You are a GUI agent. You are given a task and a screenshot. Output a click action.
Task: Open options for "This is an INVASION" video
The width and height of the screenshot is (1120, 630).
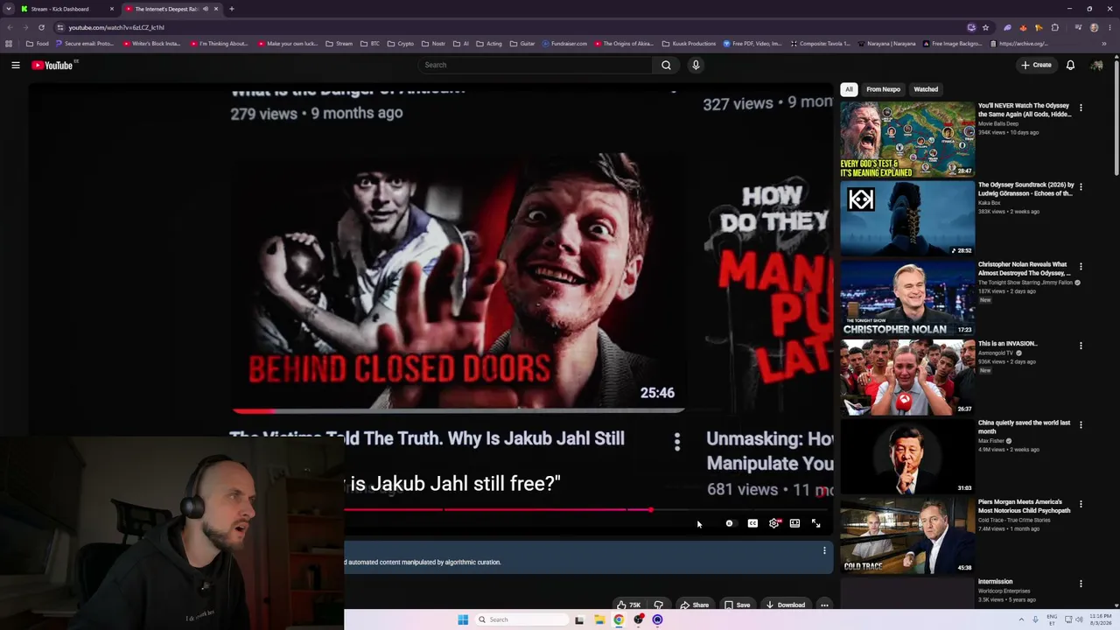(x=1081, y=346)
